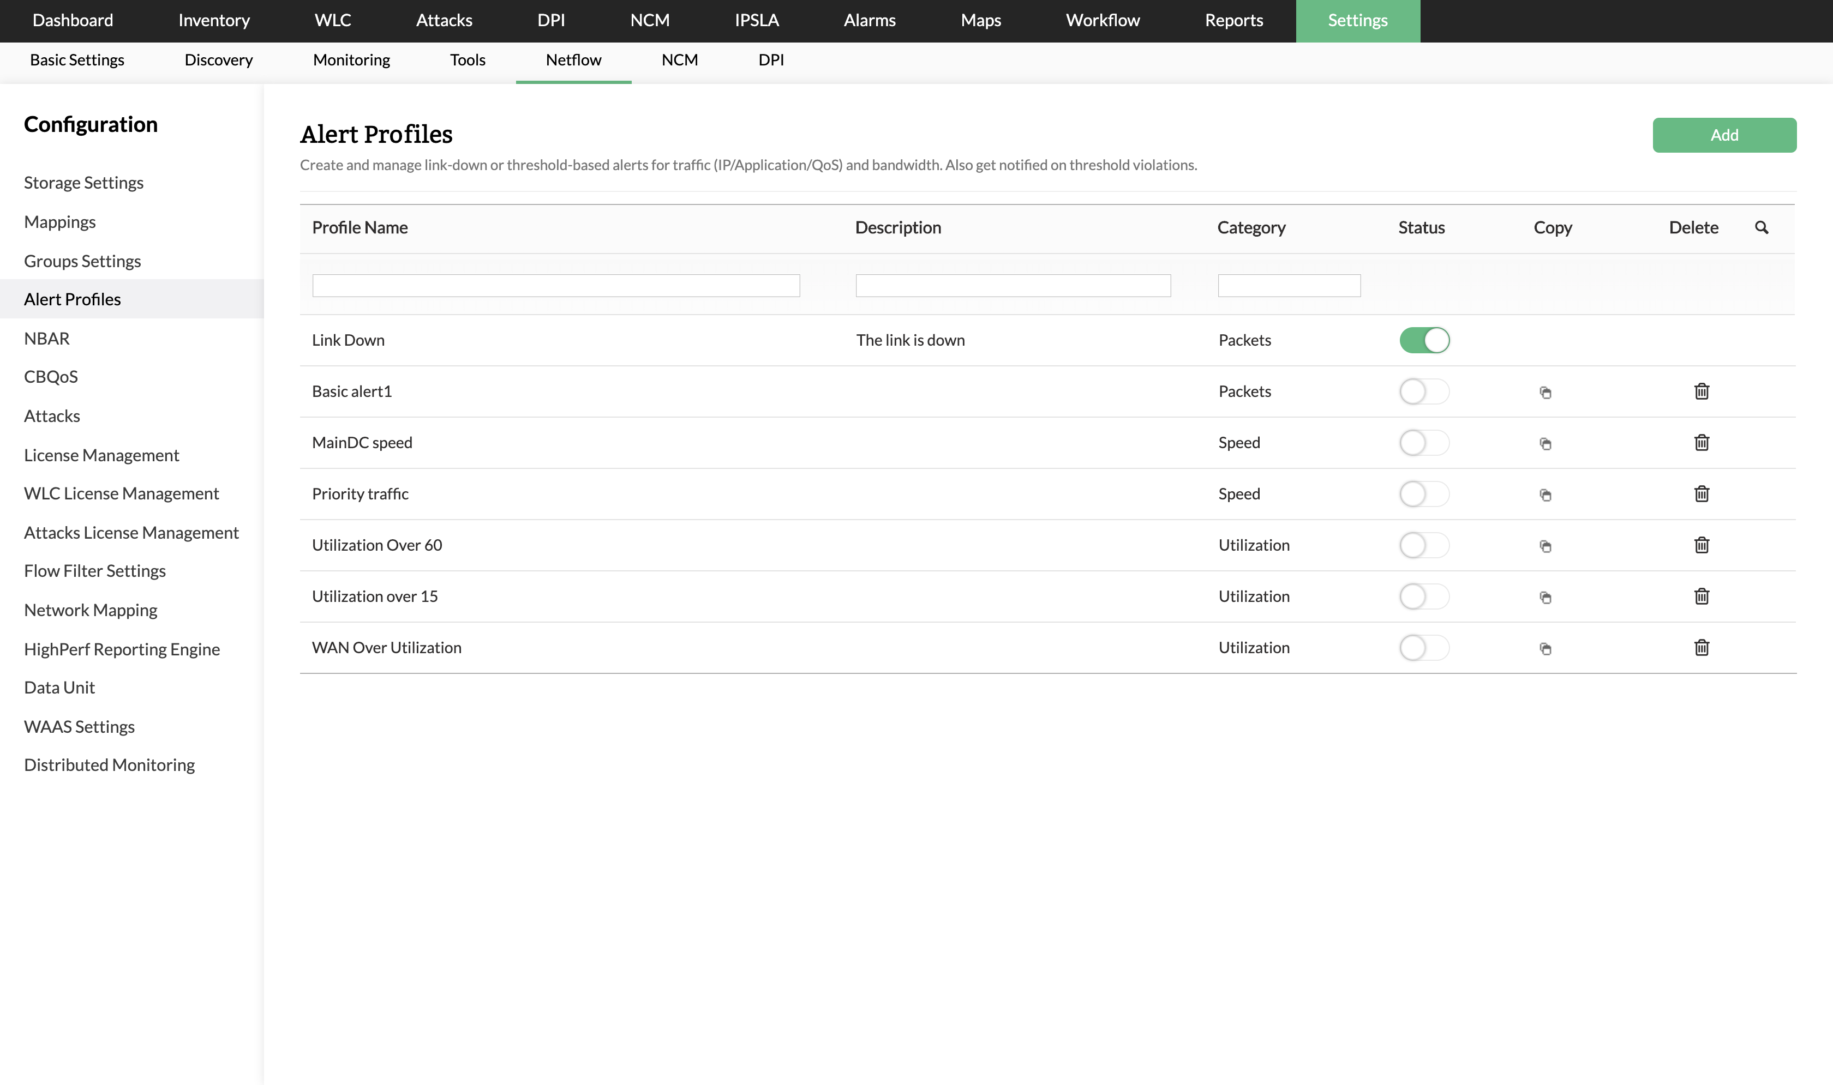Click the search magnifier icon in table header
Viewport: 1833px width, 1085px height.
pos(1762,227)
